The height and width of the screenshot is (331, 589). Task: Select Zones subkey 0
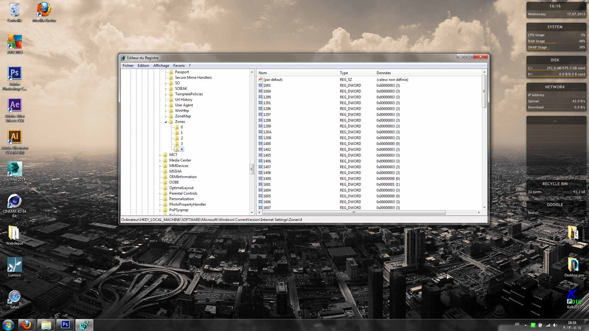point(182,127)
